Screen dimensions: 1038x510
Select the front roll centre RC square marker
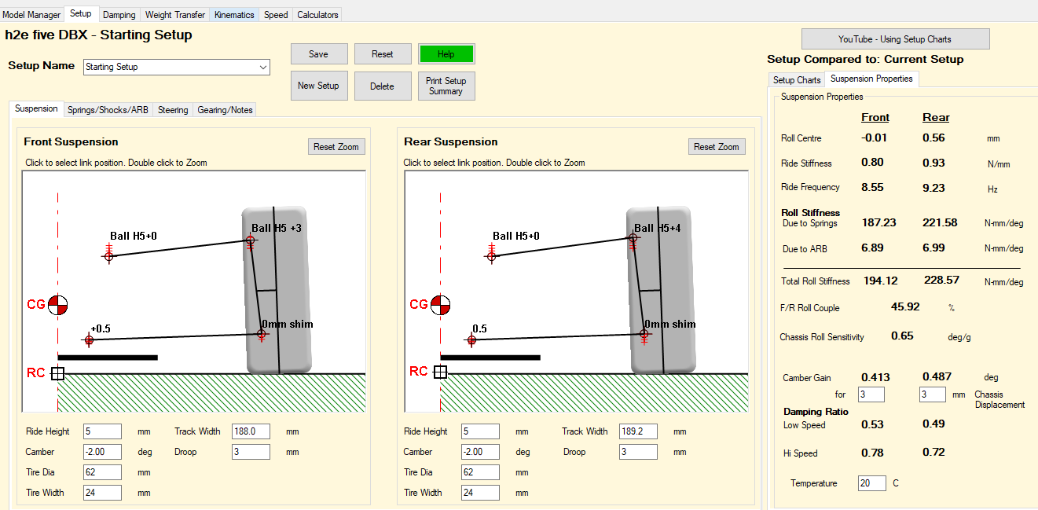(57, 373)
